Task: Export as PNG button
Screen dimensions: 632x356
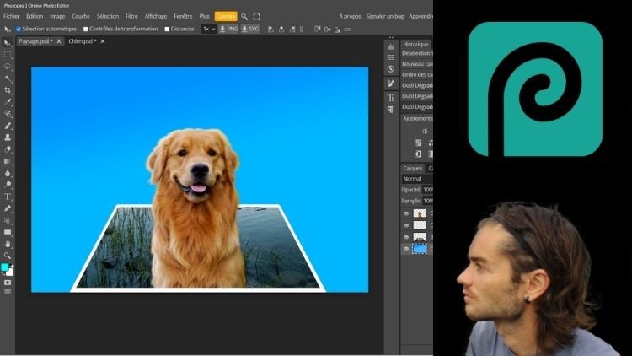Action: click(x=228, y=29)
